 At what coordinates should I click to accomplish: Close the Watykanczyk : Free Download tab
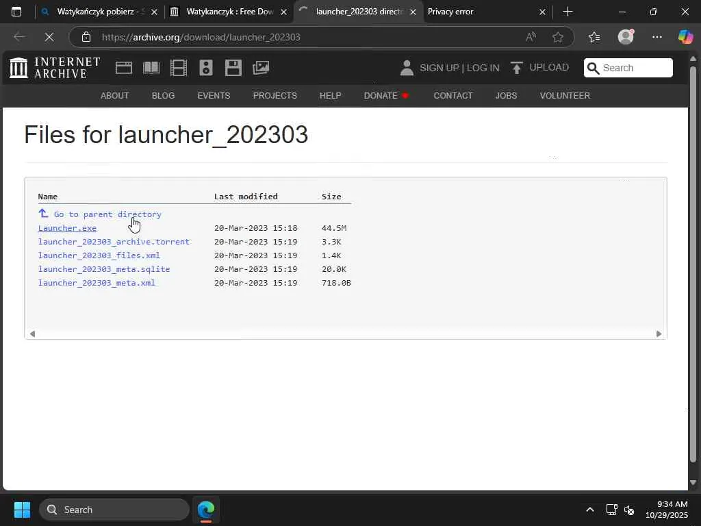pyautogui.click(x=283, y=12)
